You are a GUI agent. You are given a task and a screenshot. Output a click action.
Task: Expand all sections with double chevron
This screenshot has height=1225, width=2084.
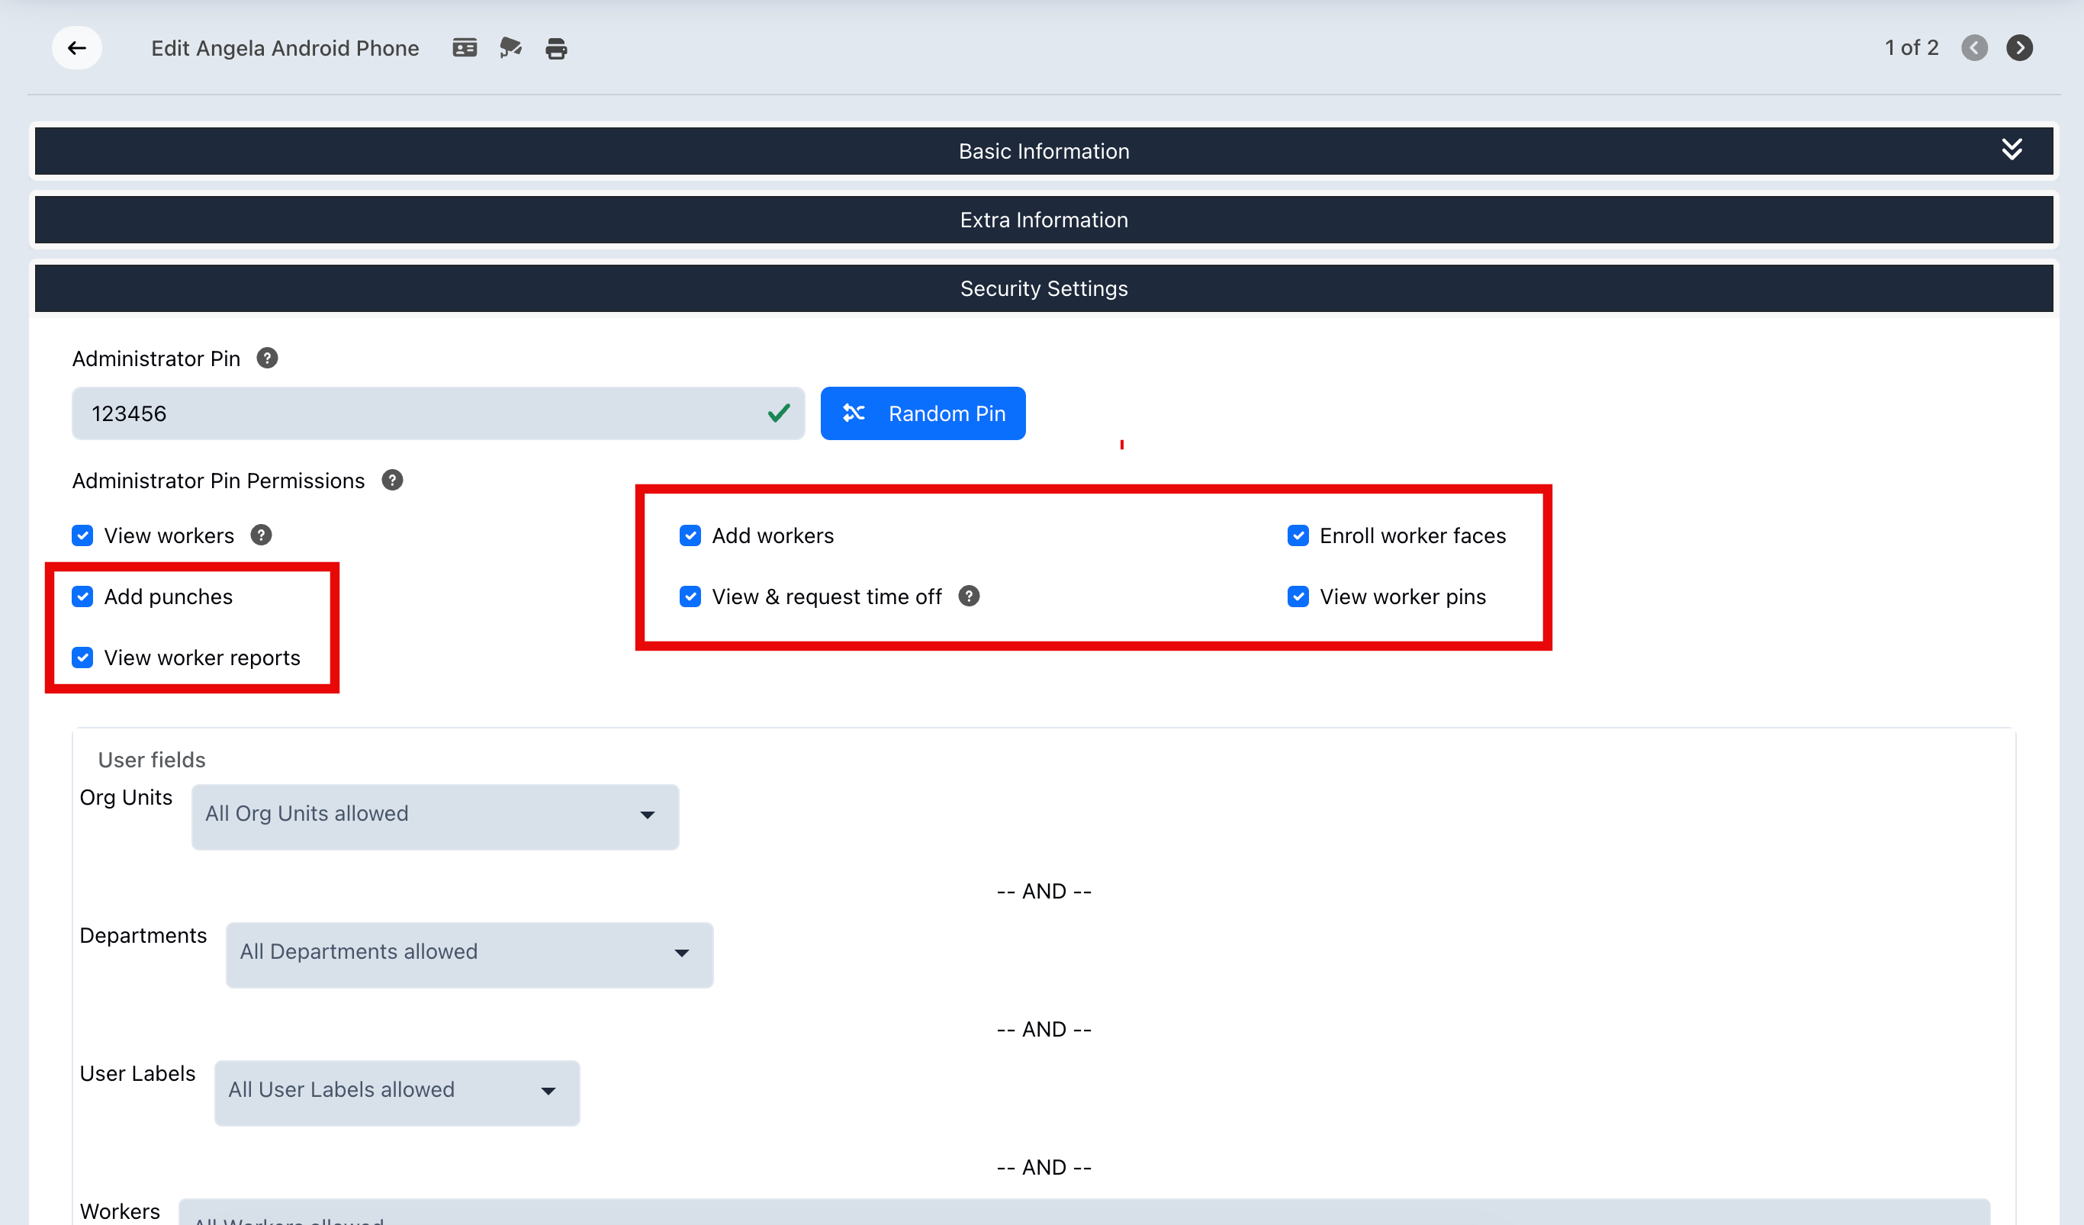[2012, 150]
